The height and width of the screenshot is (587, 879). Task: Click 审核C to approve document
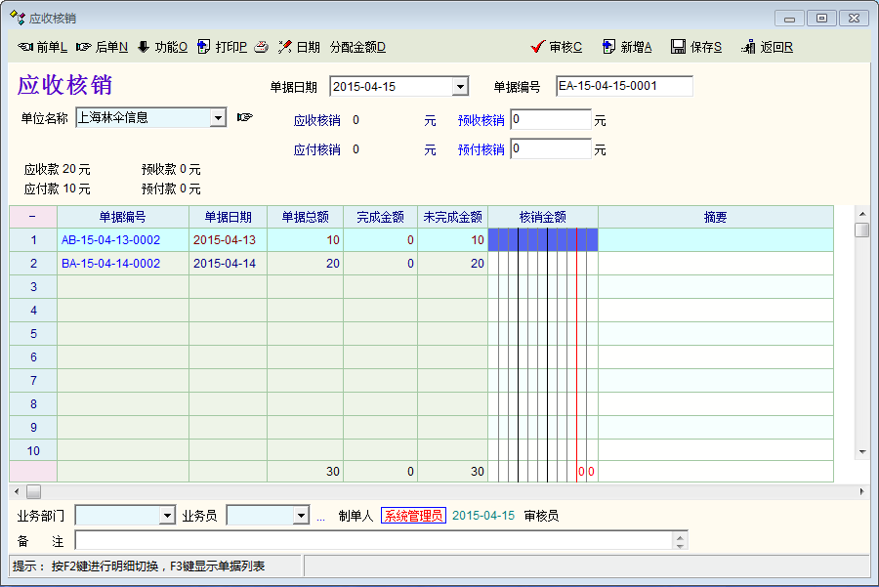coord(557,47)
